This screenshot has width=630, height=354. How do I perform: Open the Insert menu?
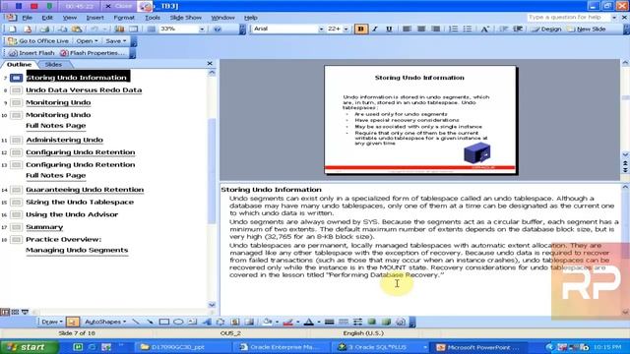coord(94,18)
